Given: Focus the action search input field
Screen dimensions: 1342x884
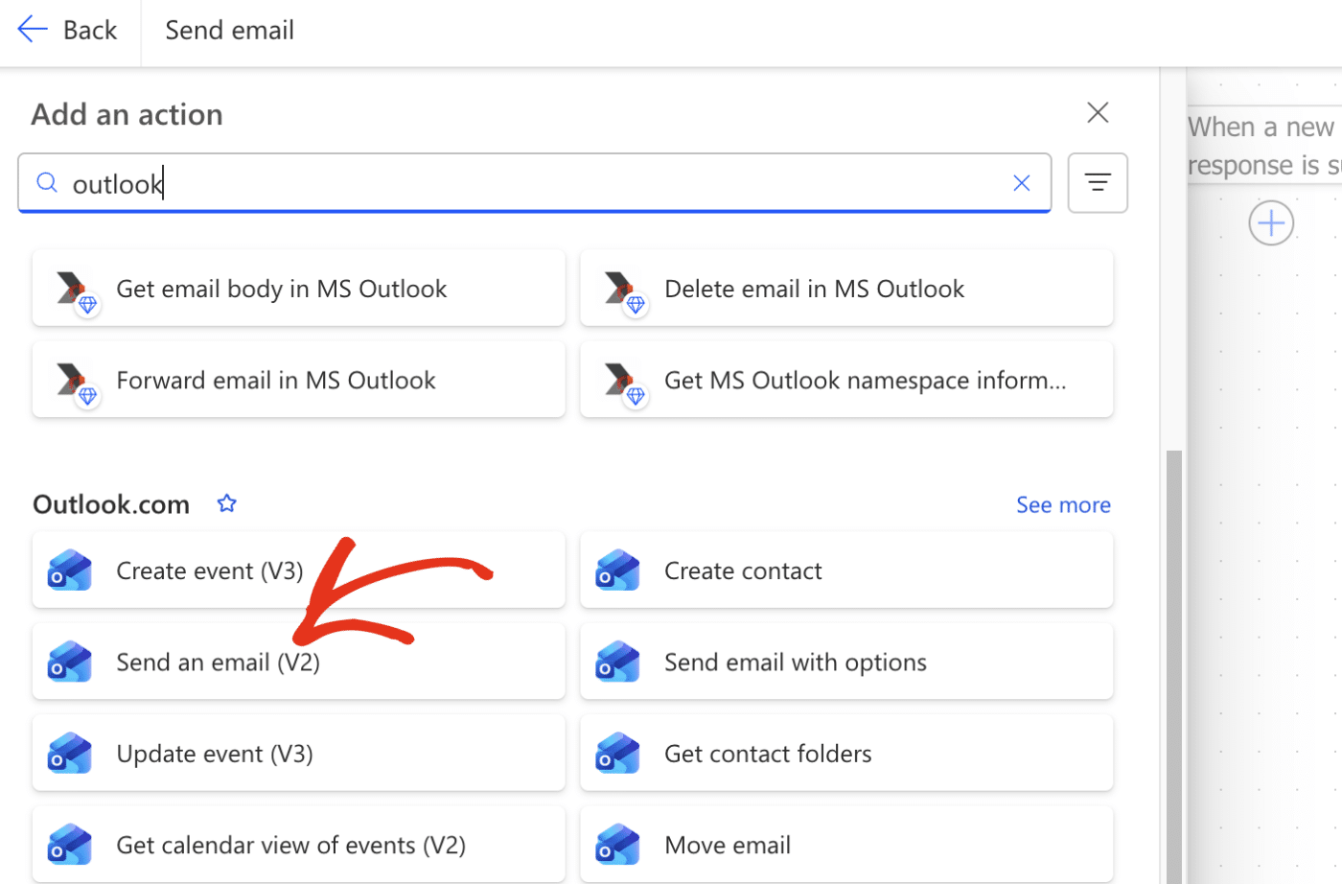Looking at the screenshot, I should 534,182.
